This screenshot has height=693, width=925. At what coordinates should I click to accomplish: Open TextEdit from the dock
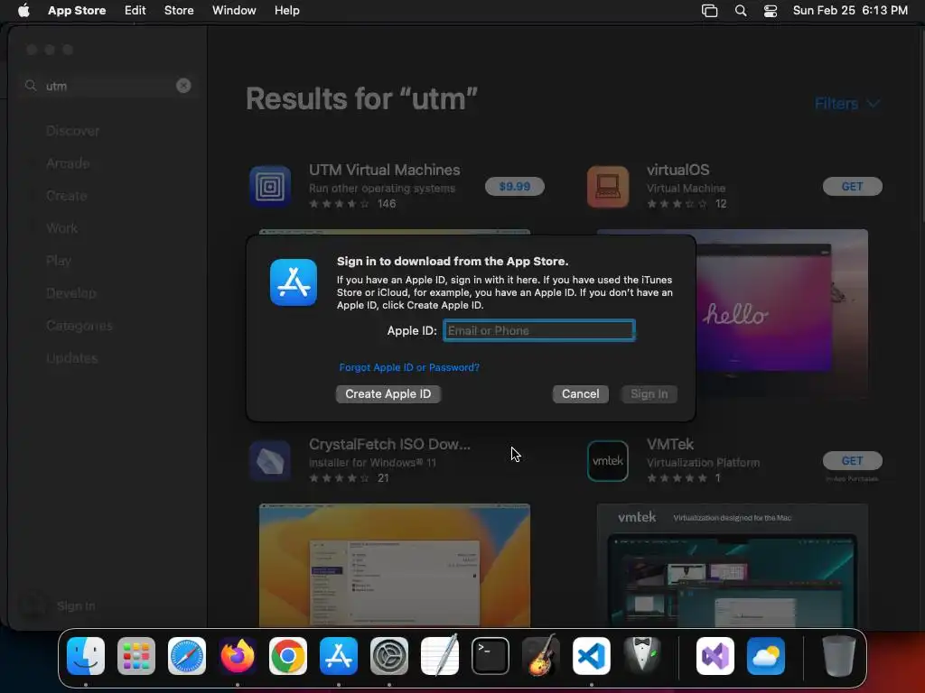(x=440, y=656)
